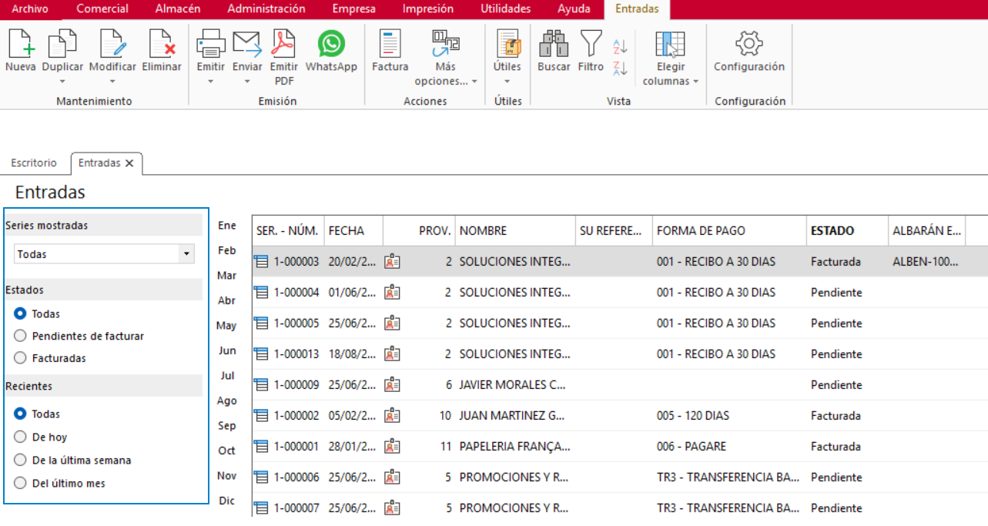Sort by the FECHA column header

353,230
